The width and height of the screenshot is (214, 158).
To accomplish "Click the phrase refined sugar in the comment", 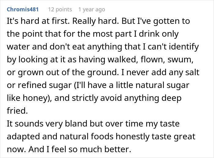I will click(x=45, y=85).
